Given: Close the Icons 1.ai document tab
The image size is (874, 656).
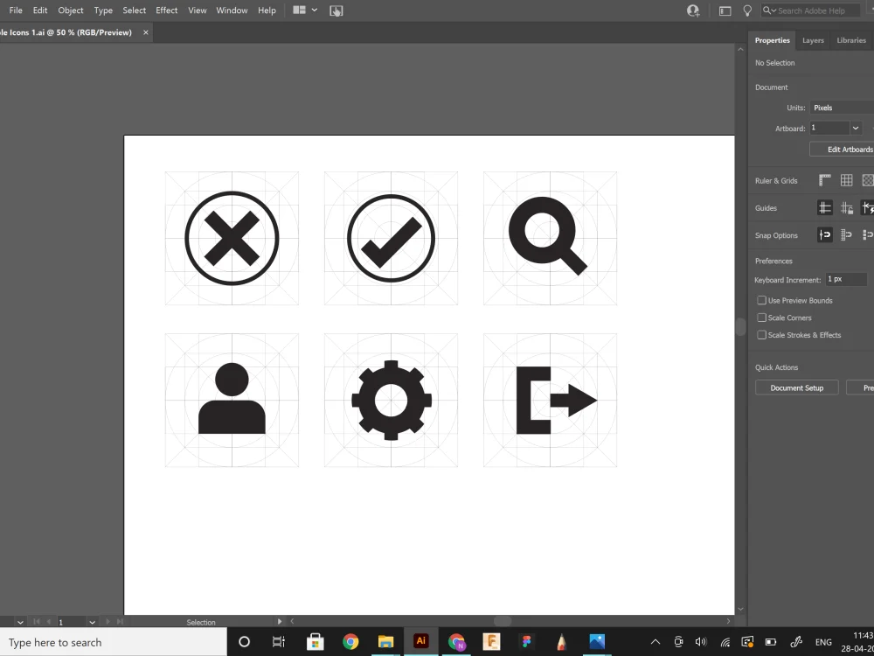Looking at the screenshot, I should coord(145,32).
